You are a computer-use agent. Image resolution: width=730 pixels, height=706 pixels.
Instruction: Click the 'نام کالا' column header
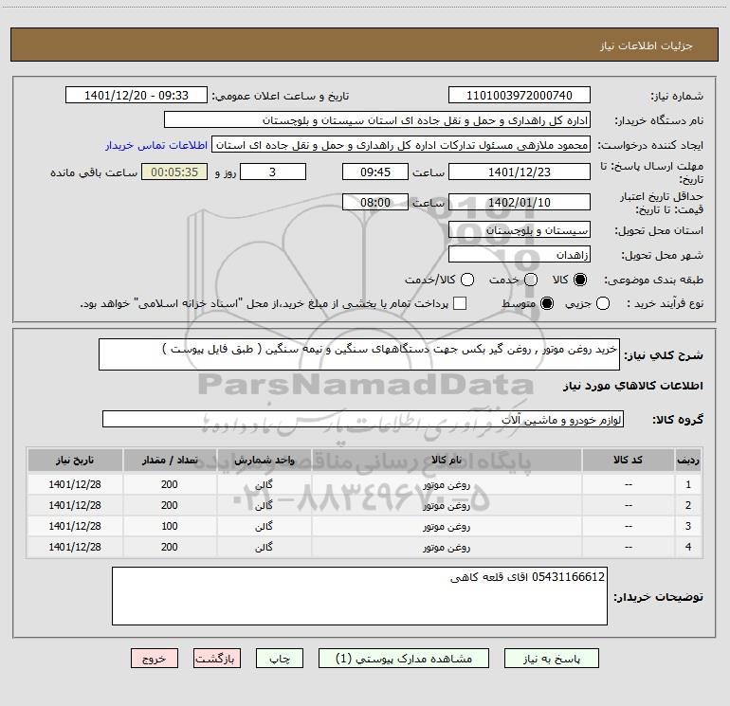coord(447,460)
